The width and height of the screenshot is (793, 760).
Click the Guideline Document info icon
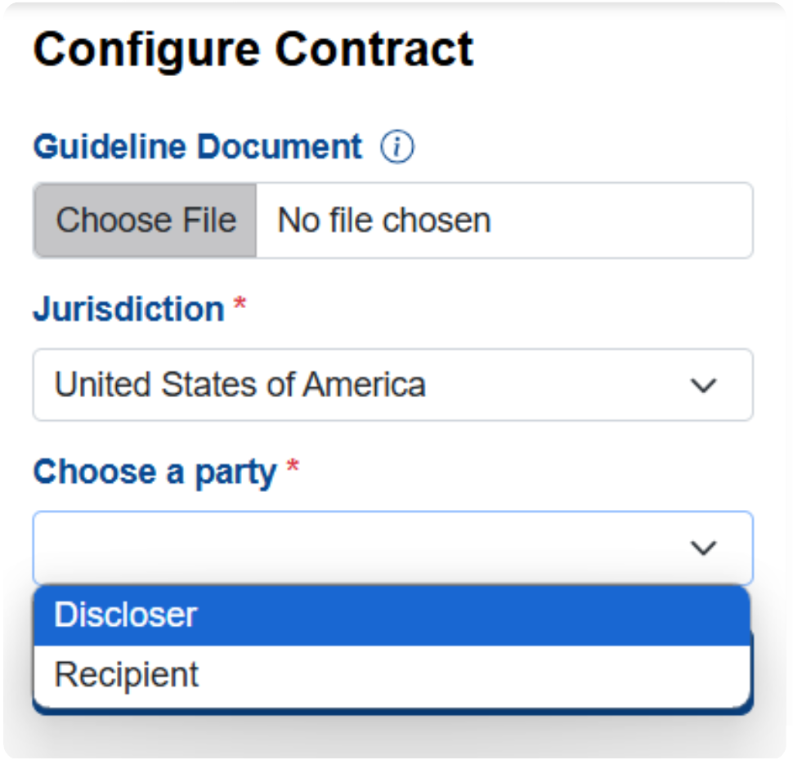point(397,147)
